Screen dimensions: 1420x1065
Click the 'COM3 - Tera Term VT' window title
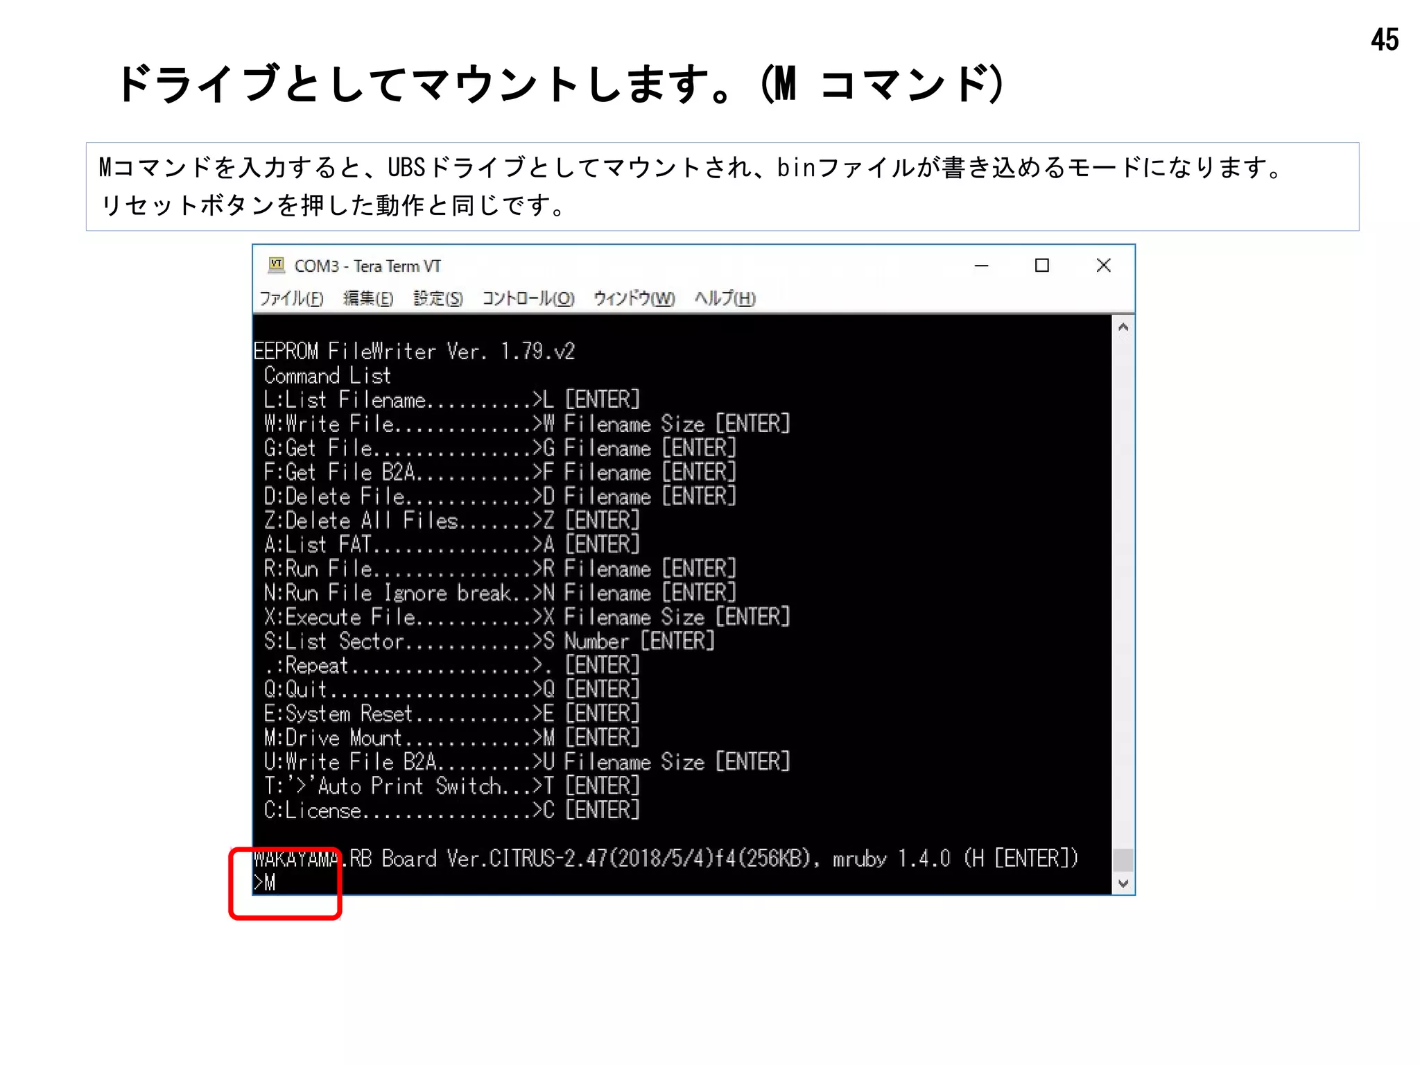367,266
